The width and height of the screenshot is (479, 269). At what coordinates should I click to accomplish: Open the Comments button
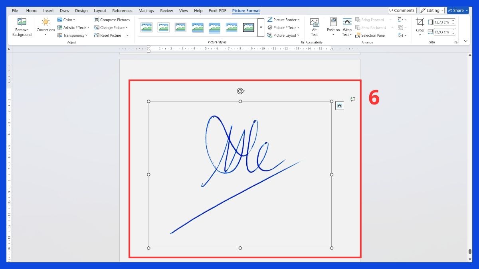click(x=402, y=11)
